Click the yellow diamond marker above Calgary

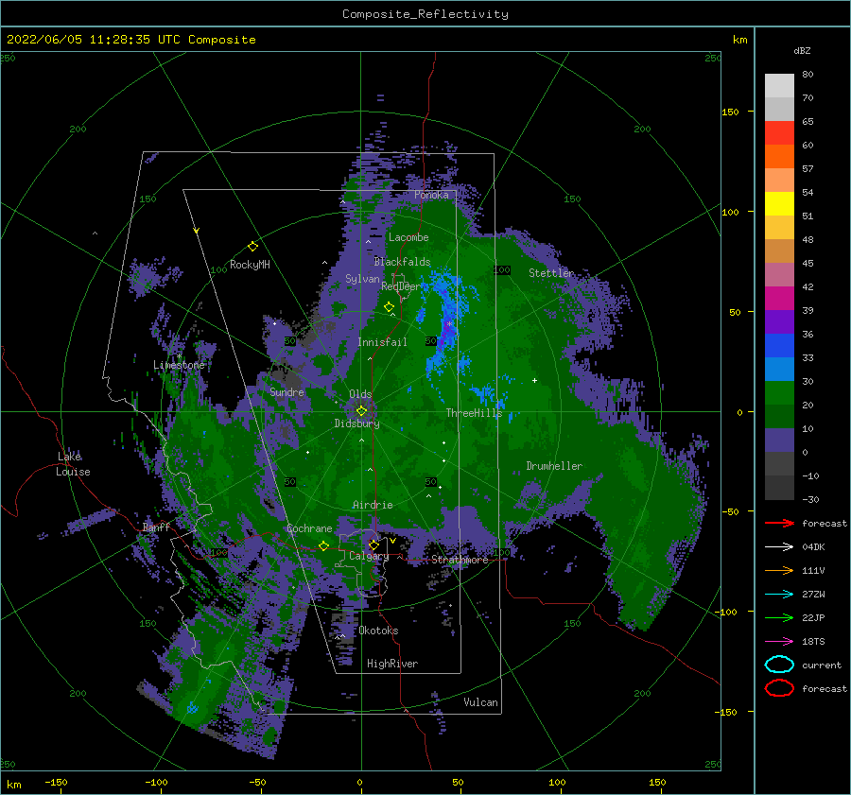(373, 544)
